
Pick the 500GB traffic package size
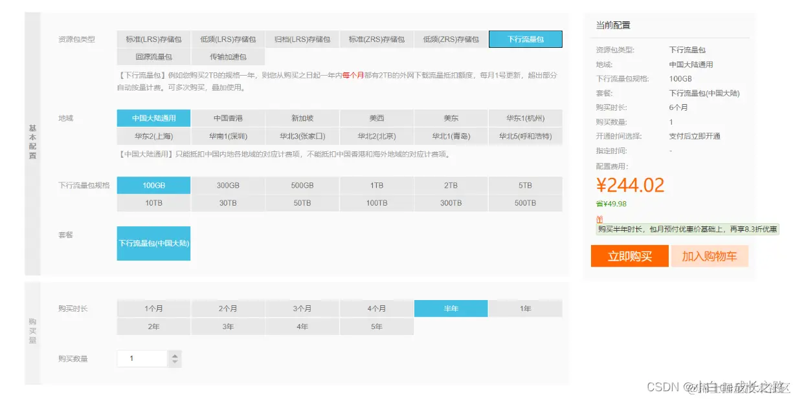[x=302, y=186]
